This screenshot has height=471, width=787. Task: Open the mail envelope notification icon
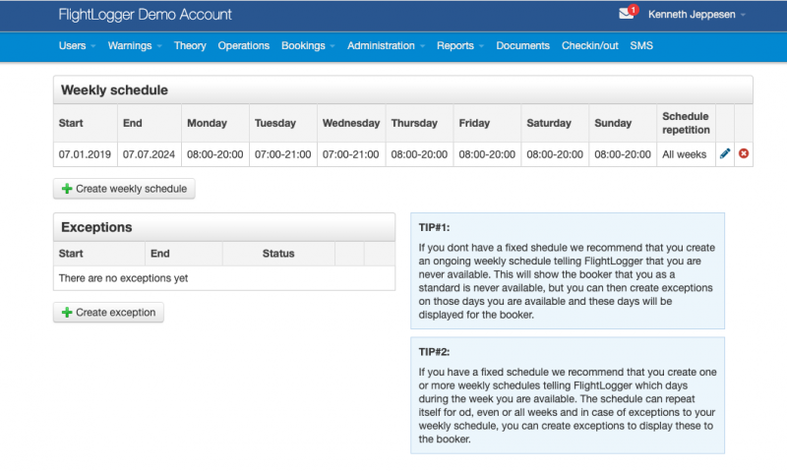pos(627,14)
